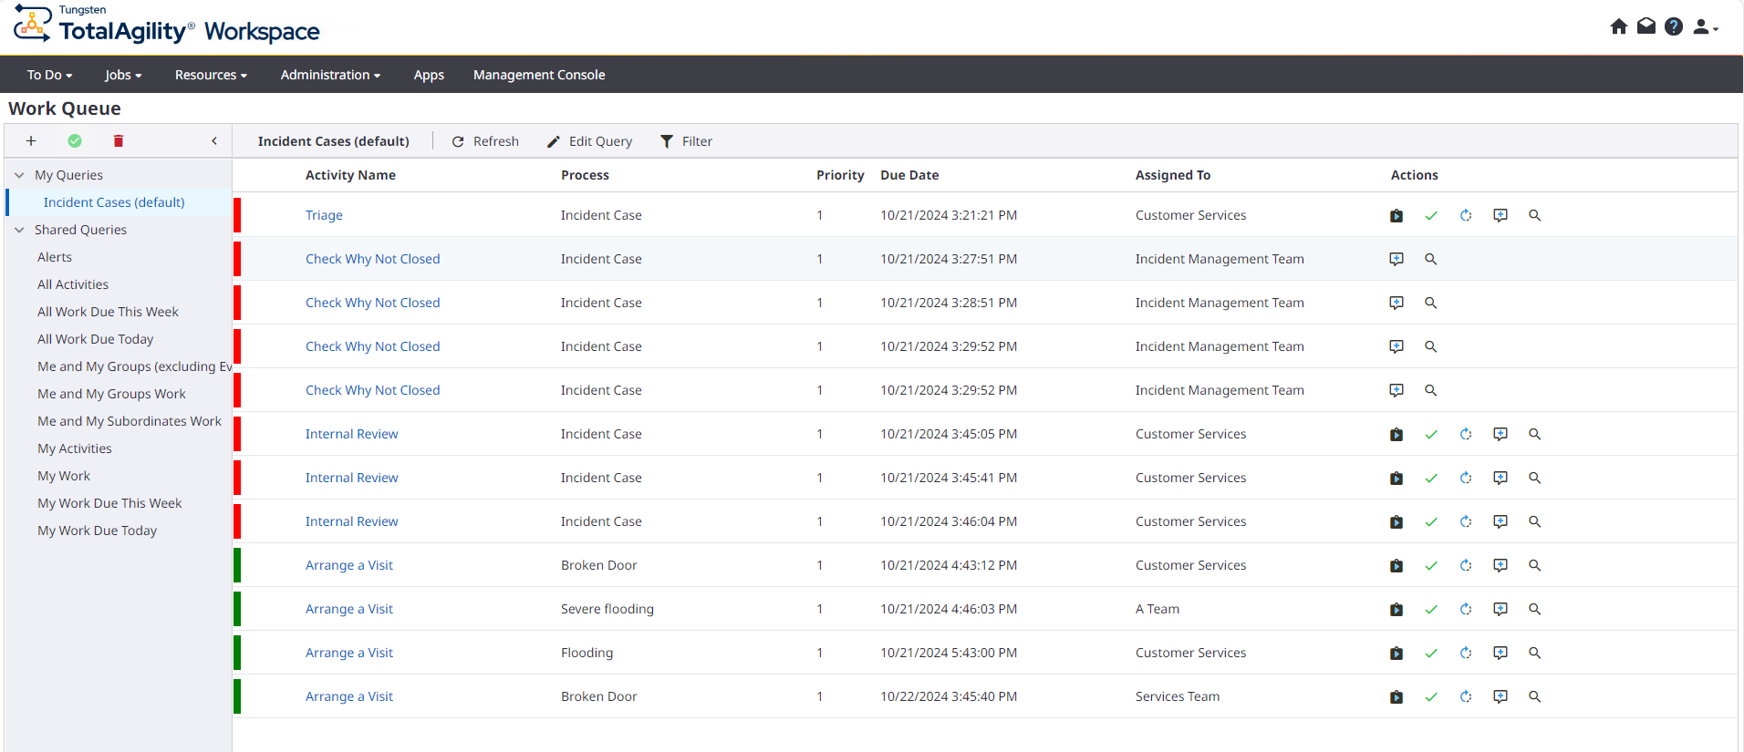Image resolution: width=1744 pixels, height=752 pixels.
Task: Open the Administration menu
Action: click(330, 75)
